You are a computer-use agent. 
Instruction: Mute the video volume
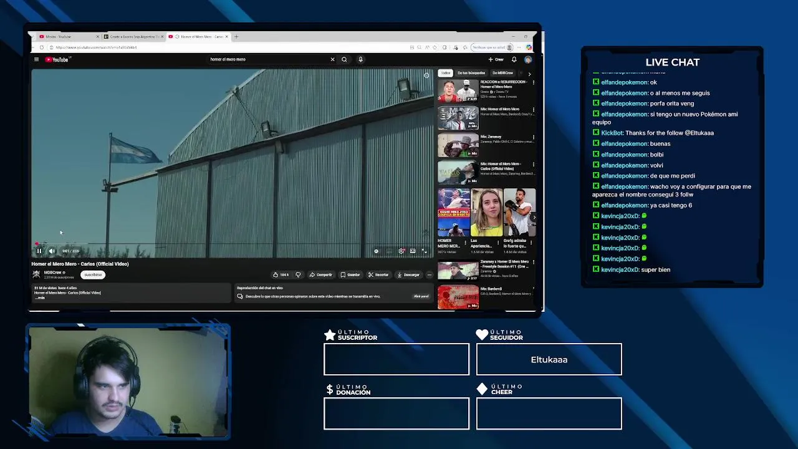pyautogui.click(x=52, y=251)
